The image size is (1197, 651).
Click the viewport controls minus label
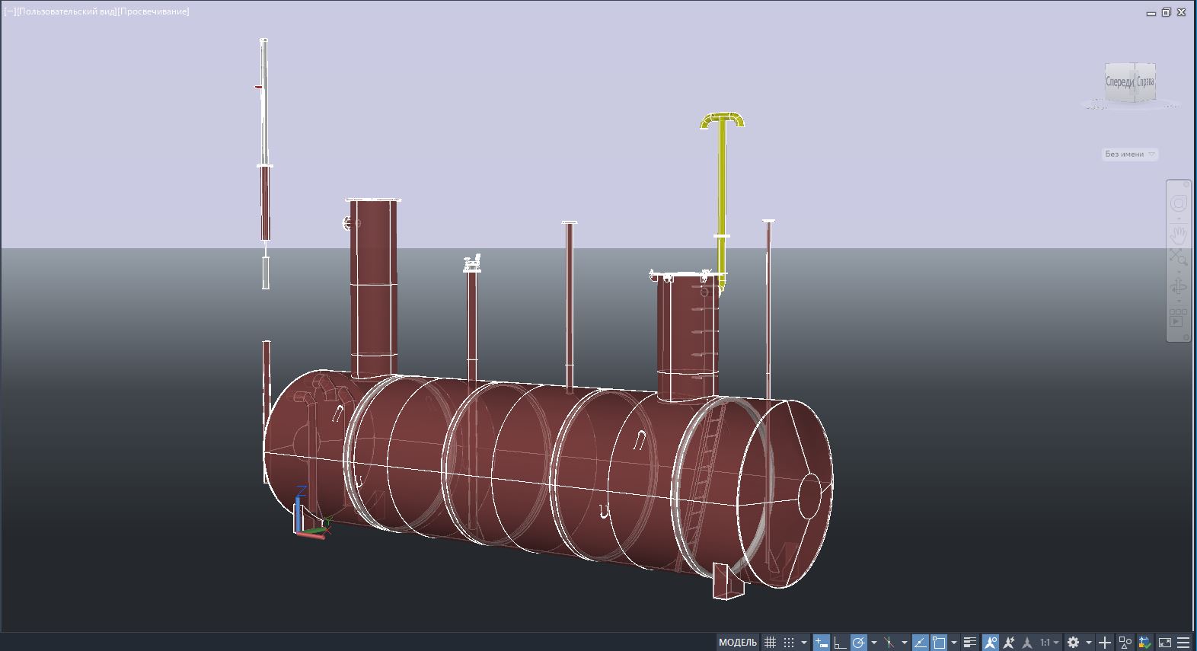[10, 11]
